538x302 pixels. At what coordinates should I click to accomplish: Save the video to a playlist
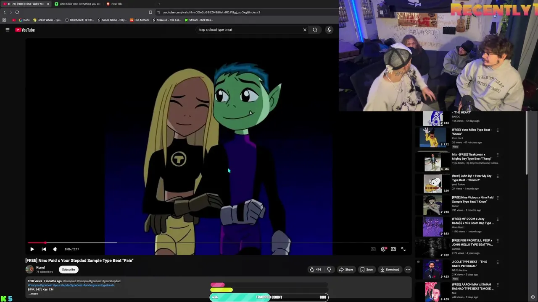367,270
